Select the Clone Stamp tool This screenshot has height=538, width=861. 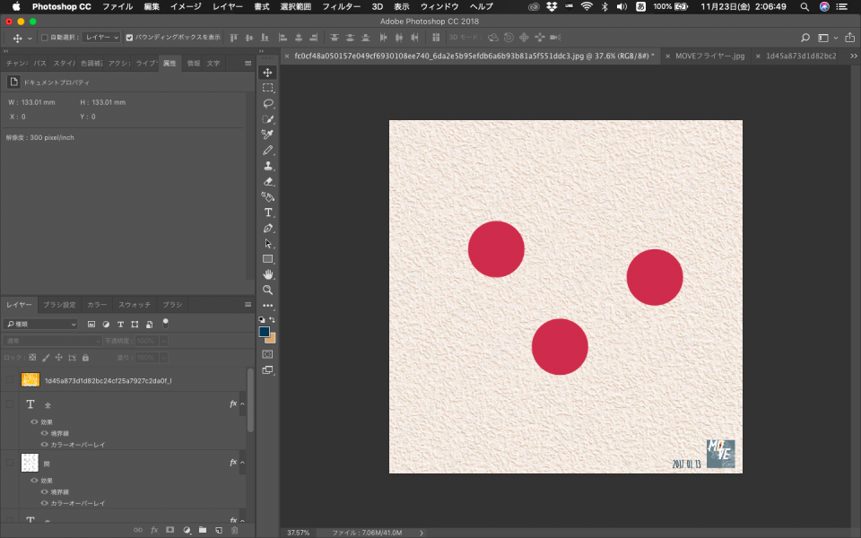268,166
